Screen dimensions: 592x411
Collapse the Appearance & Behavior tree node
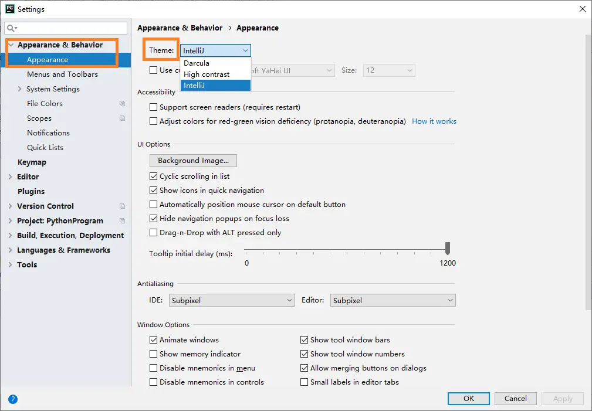(11, 45)
